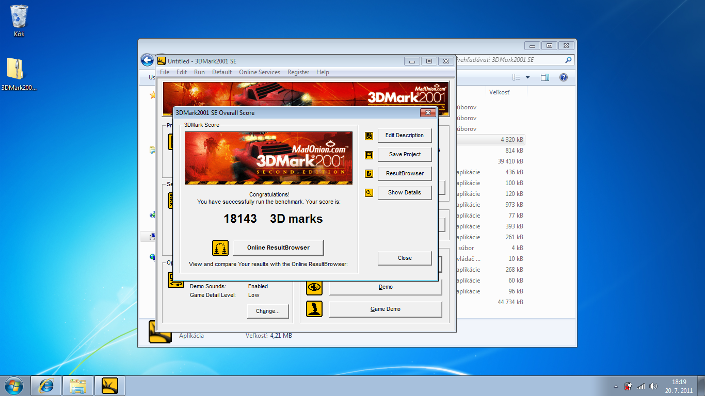Select the 39 410 kB file row

point(490,161)
